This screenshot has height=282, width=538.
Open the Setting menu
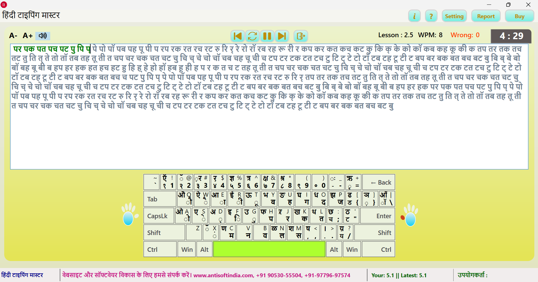click(454, 16)
